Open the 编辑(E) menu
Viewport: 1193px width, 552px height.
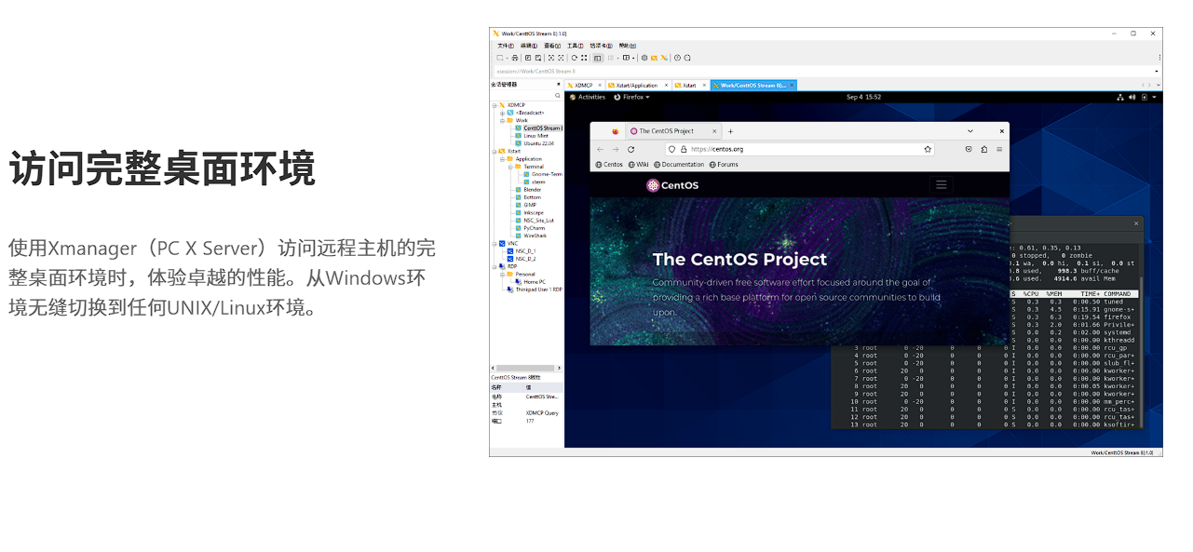click(529, 46)
